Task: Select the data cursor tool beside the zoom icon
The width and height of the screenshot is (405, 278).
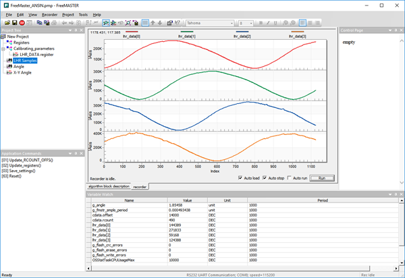Action: coord(113,23)
